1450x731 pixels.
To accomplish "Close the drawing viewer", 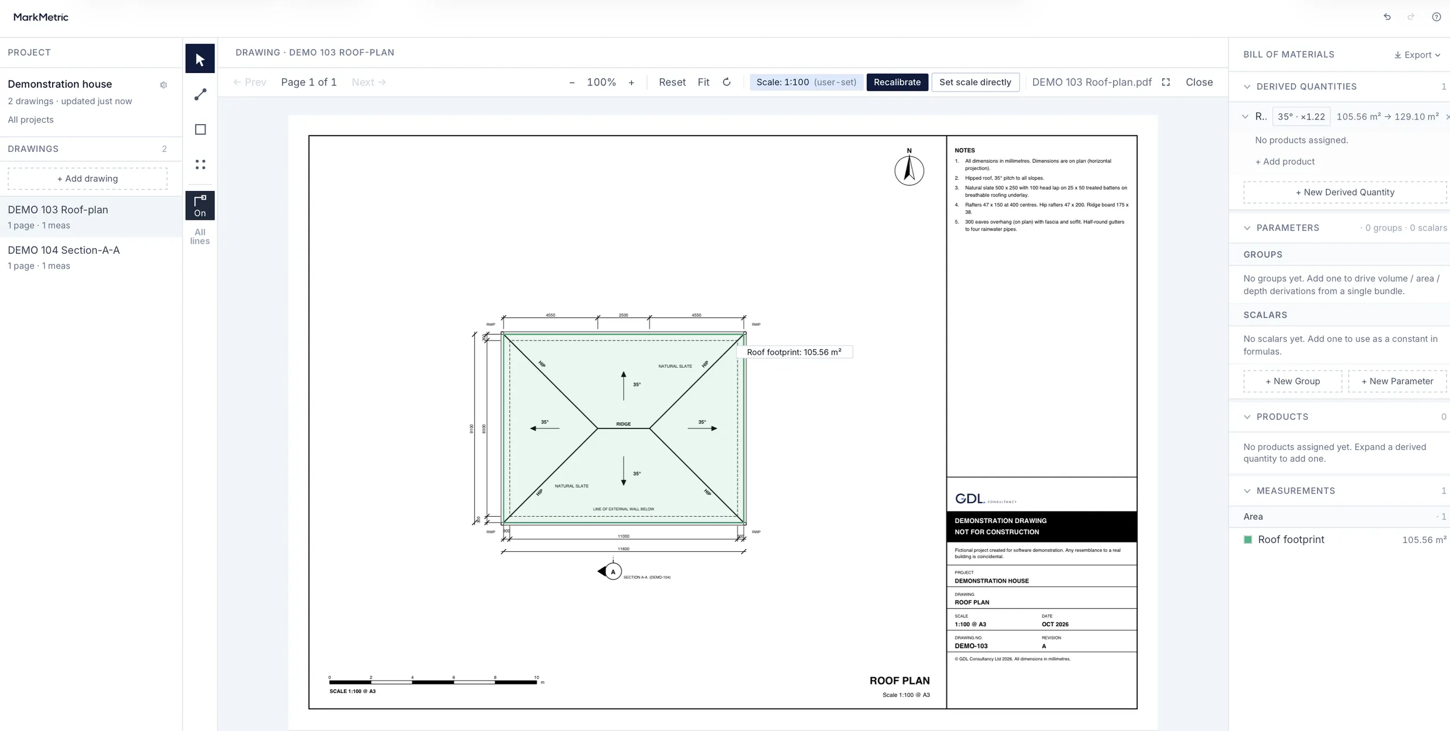I will 1199,82.
